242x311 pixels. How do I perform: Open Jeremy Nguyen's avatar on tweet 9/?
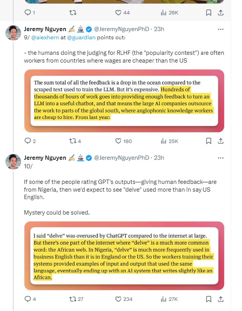click(13, 33)
